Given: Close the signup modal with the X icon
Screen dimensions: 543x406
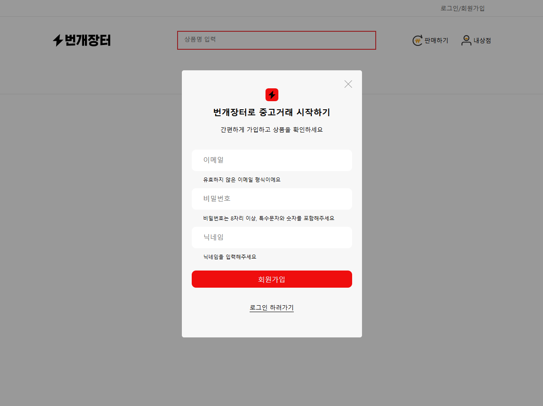Looking at the screenshot, I should click(x=348, y=84).
